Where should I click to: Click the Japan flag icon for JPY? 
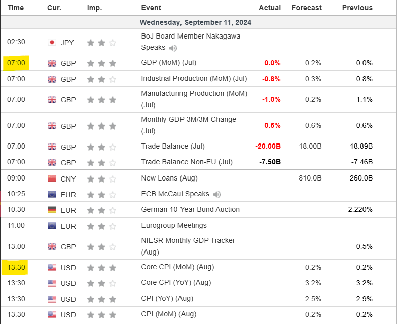[52, 43]
